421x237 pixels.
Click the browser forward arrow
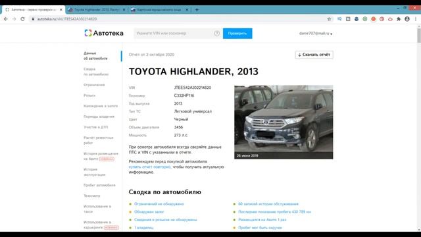coord(14,19)
